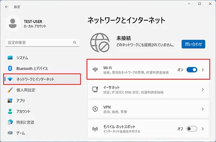Click the 問い合わせ button

(x=193, y=44)
